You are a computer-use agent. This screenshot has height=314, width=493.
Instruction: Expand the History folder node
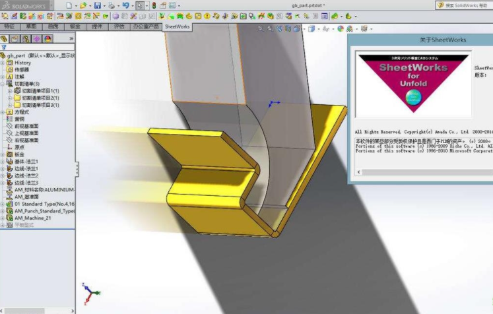(x=3, y=63)
